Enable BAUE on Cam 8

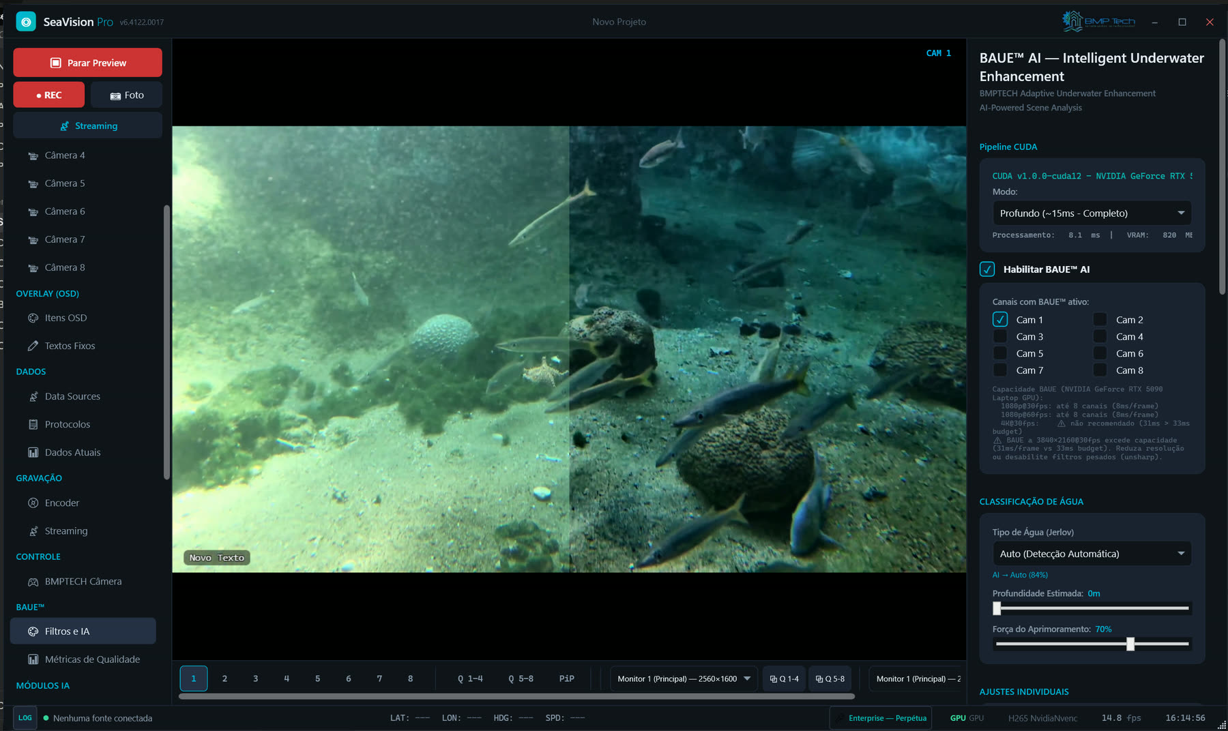tap(1100, 370)
